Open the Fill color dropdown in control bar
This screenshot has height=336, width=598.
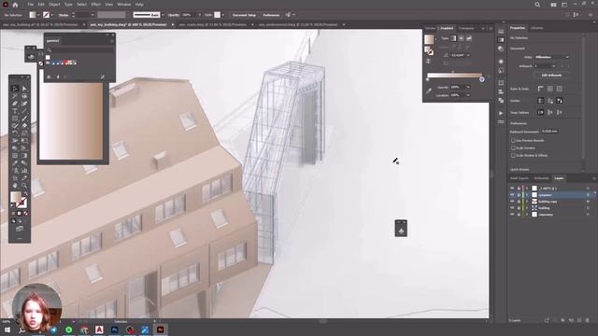(x=38, y=15)
